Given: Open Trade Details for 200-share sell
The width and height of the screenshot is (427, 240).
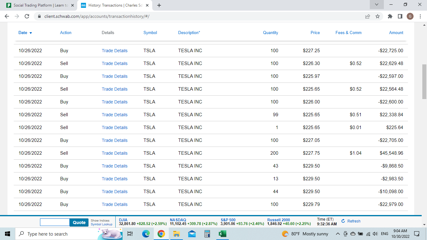Looking at the screenshot, I should [x=114, y=153].
